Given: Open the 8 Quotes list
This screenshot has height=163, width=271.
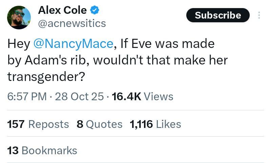Looking at the screenshot, I should point(100,124).
